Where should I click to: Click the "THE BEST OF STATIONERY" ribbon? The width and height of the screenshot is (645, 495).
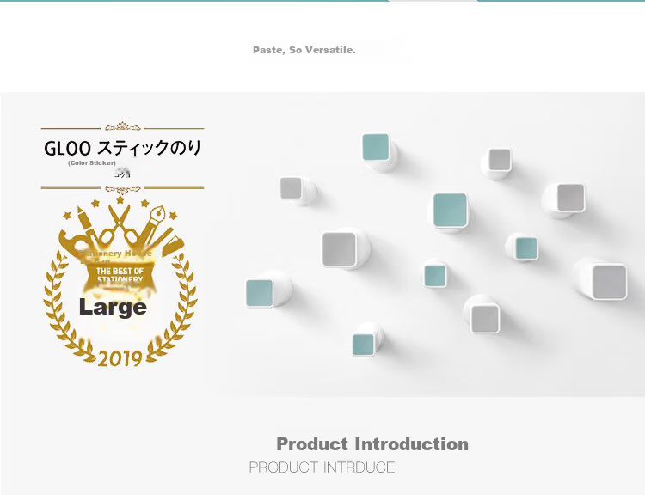(120, 275)
